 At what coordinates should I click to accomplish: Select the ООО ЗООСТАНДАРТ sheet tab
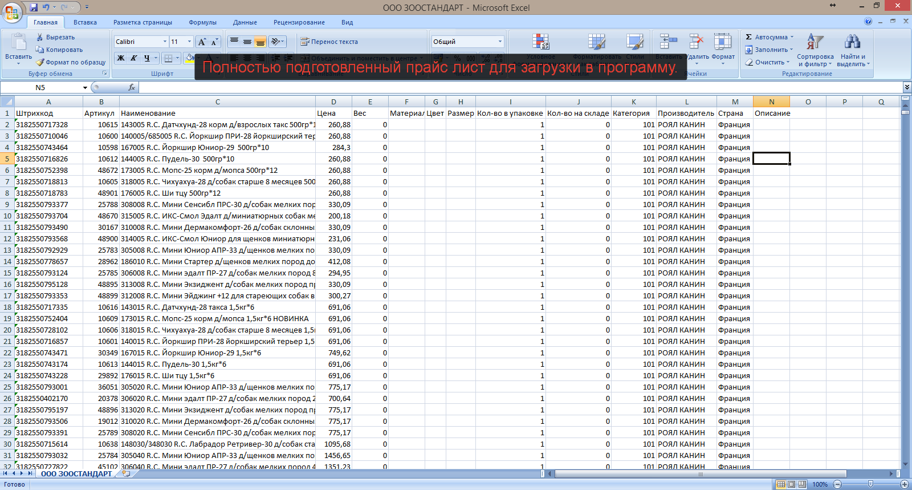pos(76,474)
